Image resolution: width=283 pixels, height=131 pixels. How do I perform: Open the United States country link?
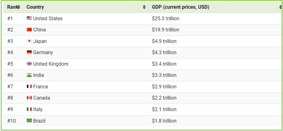(48, 18)
